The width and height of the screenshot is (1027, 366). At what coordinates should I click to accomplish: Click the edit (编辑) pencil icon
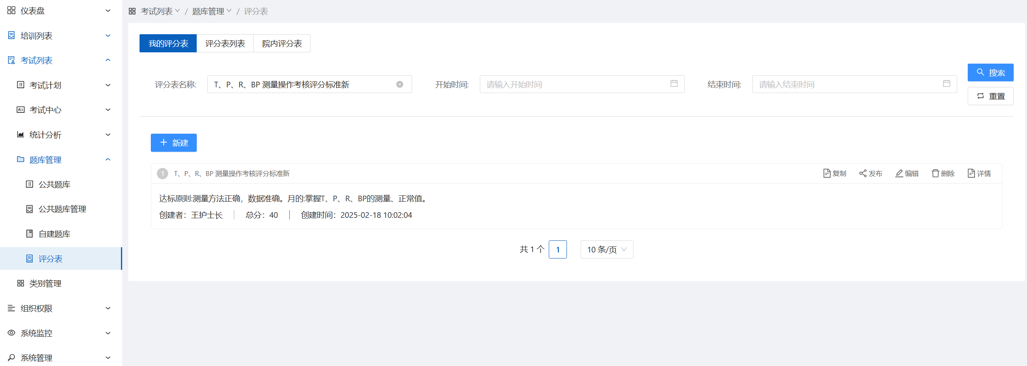point(899,174)
